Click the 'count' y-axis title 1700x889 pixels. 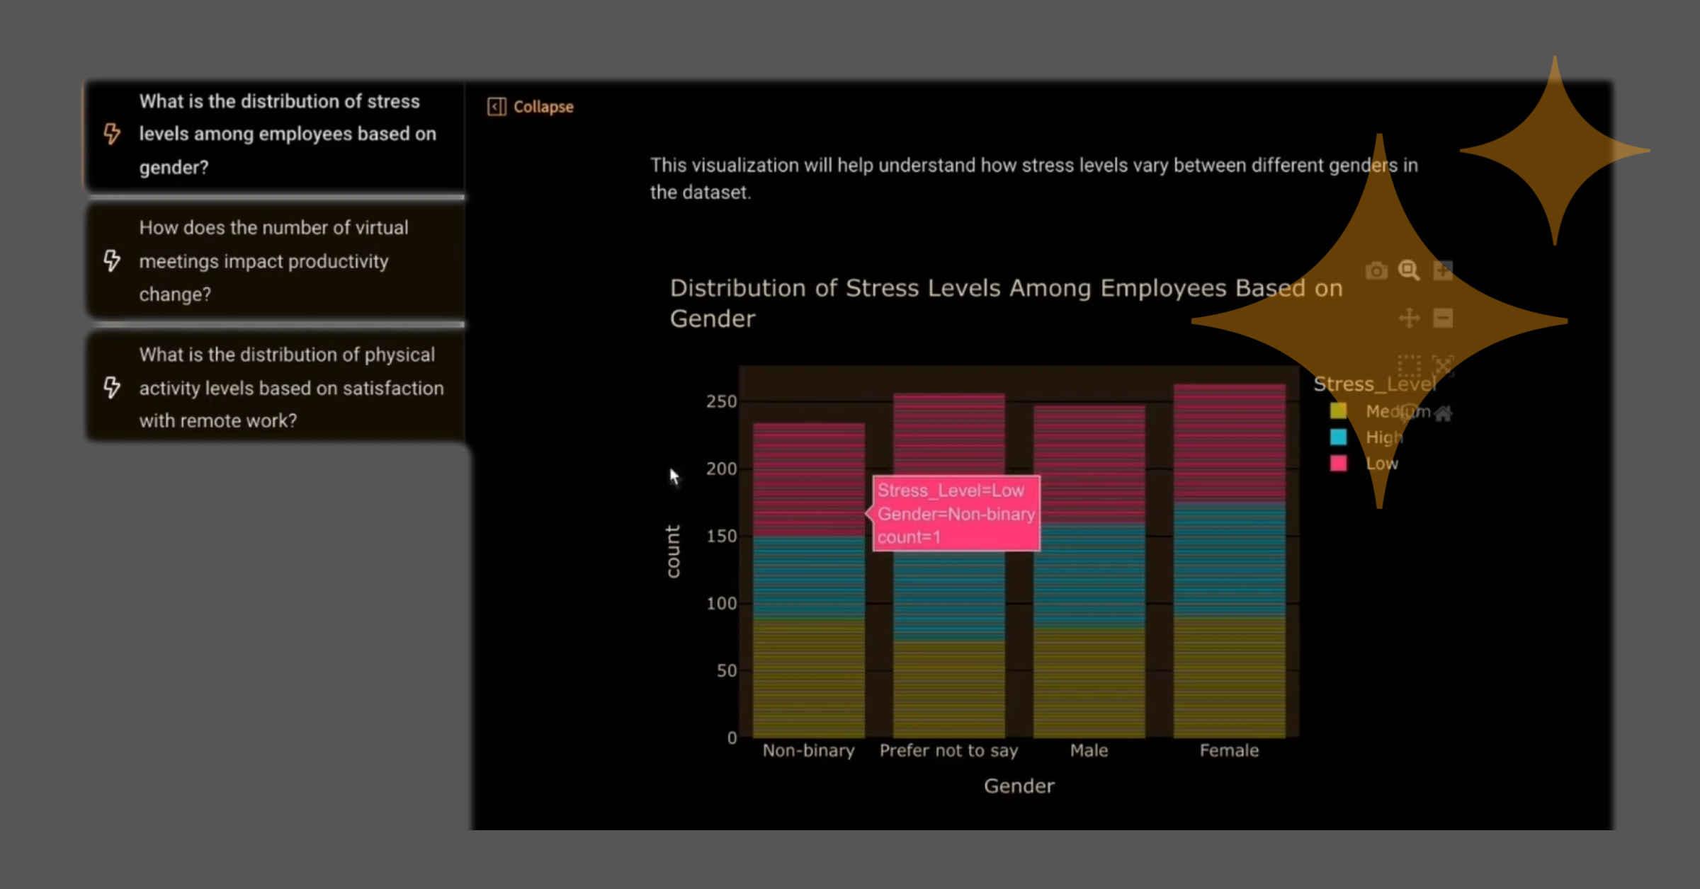coord(673,551)
